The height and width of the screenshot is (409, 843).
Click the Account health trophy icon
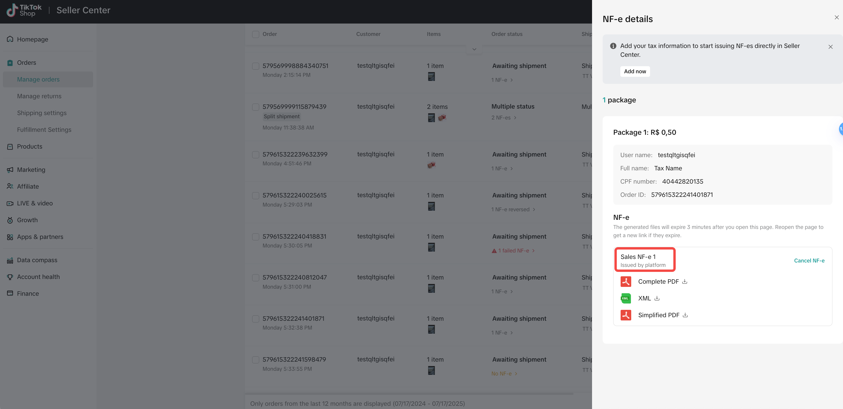(10, 277)
